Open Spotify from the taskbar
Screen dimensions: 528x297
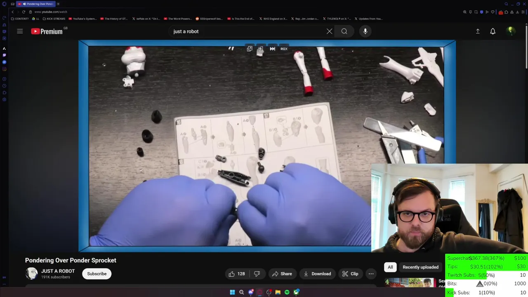287,292
